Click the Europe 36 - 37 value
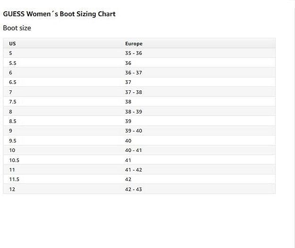 (x=134, y=72)
